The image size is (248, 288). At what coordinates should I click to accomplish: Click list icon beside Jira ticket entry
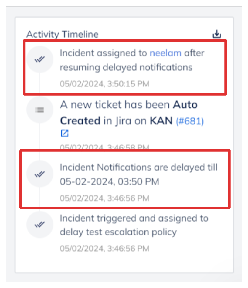[40, 110]
